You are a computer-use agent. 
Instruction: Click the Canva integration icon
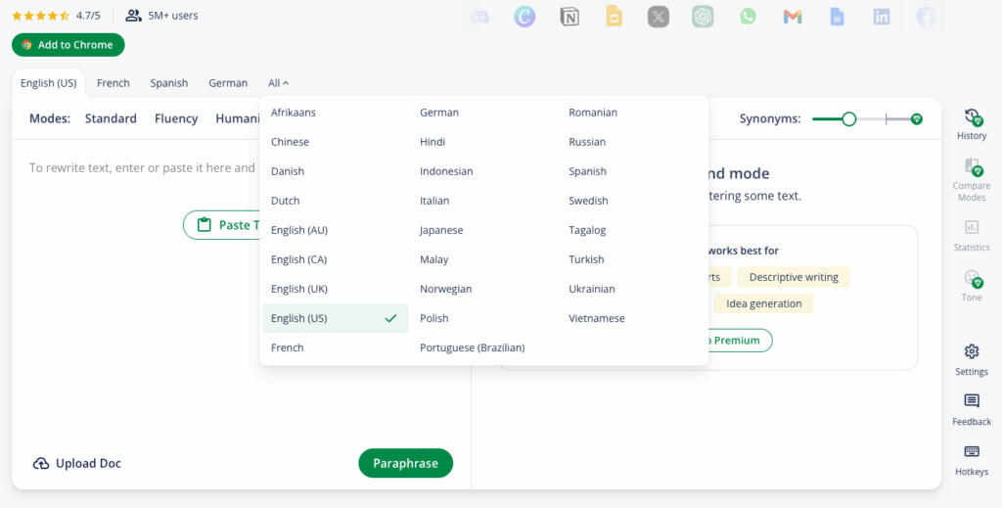(x=524, y=17)
